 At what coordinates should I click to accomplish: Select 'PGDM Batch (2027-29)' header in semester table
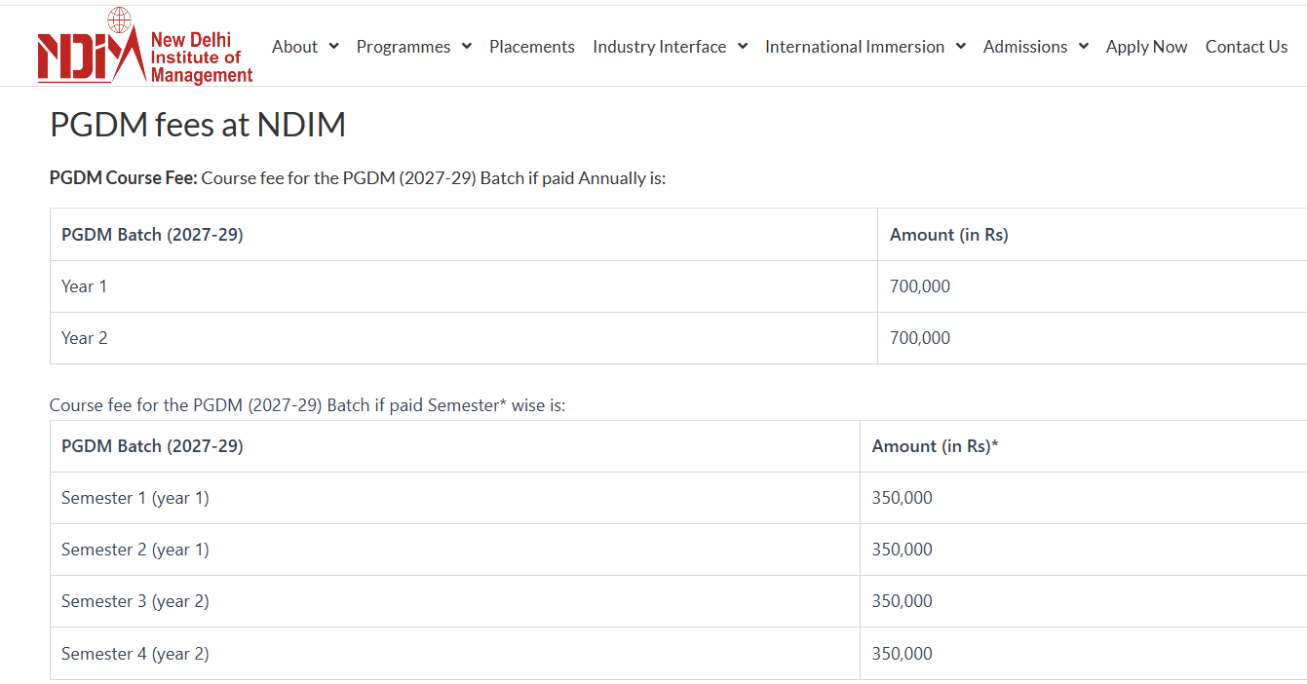coord(152,446)
